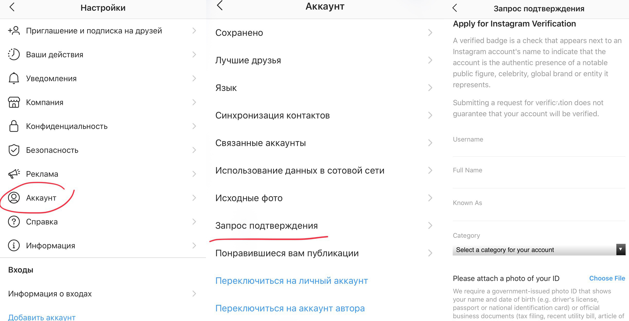Click Переключиться на личный аккаунт link
Viewport: 629px width, 321px height.
click(292, 281)
